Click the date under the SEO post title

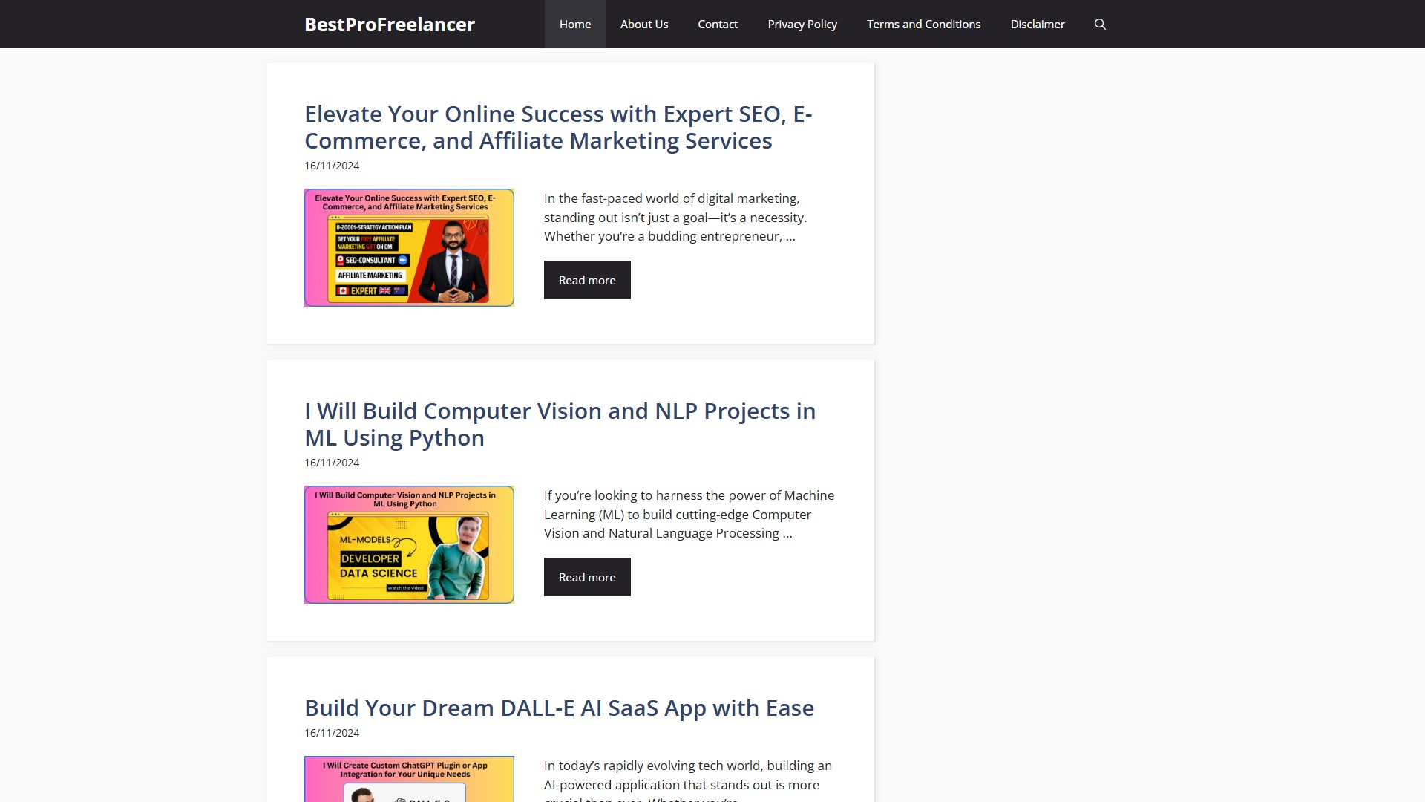pyautogui.click(x=332, y=166)
